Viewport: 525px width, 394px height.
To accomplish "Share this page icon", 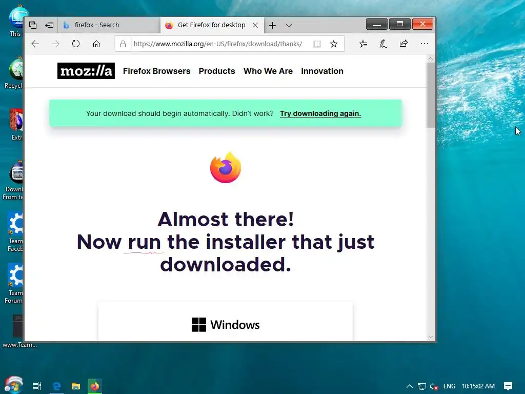I will [x=404, y=44].
